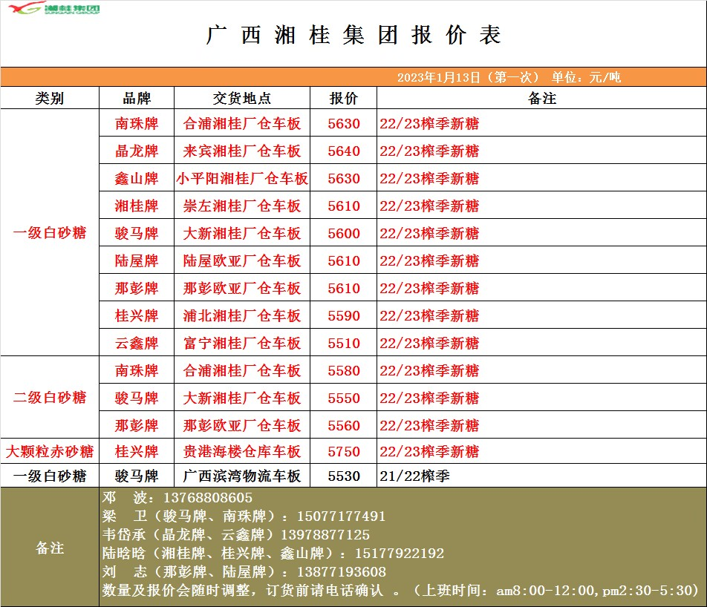The image size is (707, 607).
Task: Click the 21/22榨季 remark cell
Action: click(414, 476)
